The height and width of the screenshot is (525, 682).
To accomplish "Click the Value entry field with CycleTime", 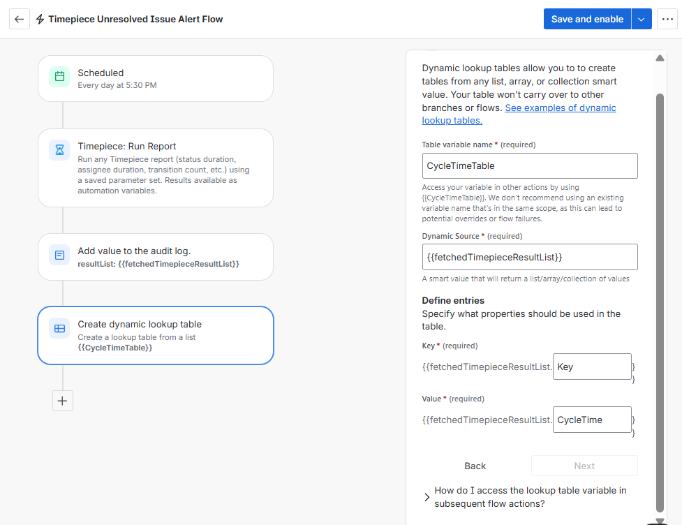I will 592,420.
